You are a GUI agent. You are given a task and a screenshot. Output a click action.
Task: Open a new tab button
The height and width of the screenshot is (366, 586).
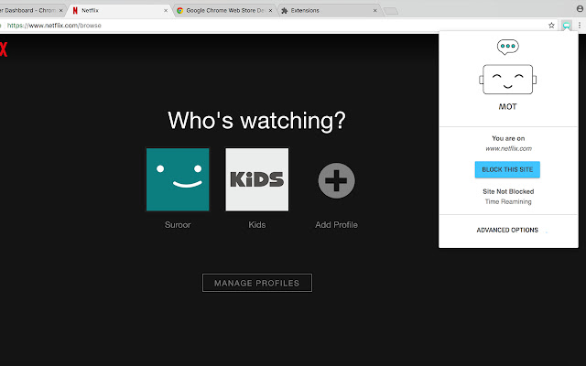click(x=391, y=11)
